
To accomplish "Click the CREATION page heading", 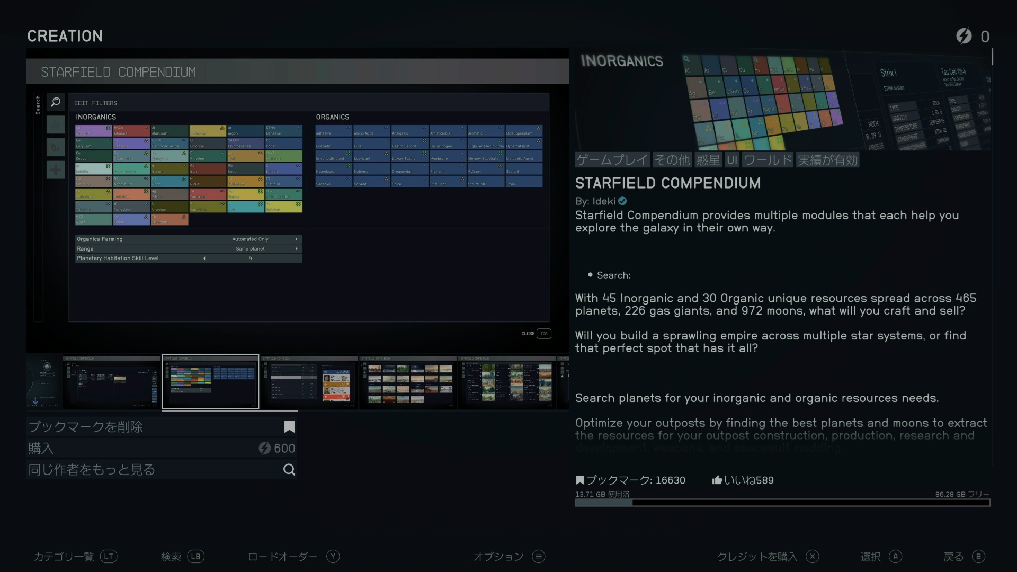I will [65, 36].
